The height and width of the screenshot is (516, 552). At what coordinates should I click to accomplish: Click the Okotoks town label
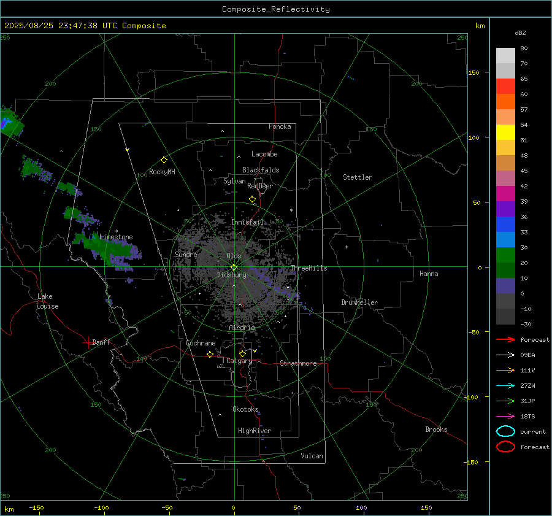click(245, 409)
